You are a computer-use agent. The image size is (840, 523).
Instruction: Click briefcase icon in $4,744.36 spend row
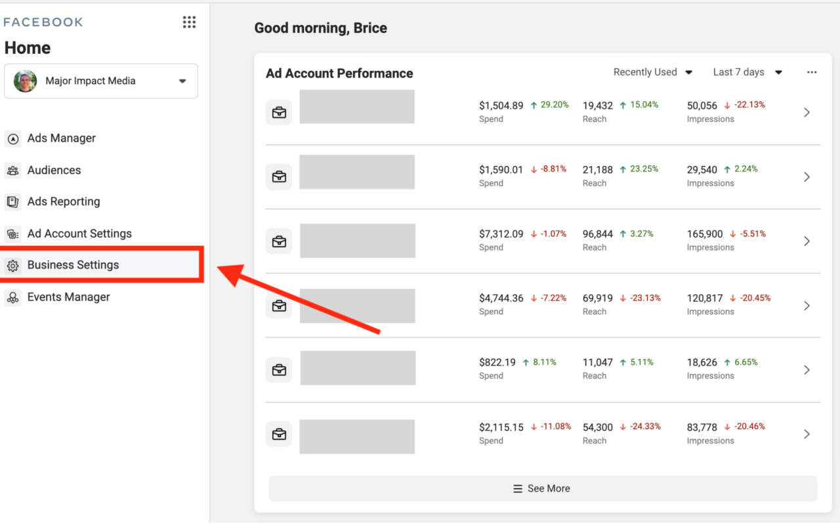coord(279,305)
